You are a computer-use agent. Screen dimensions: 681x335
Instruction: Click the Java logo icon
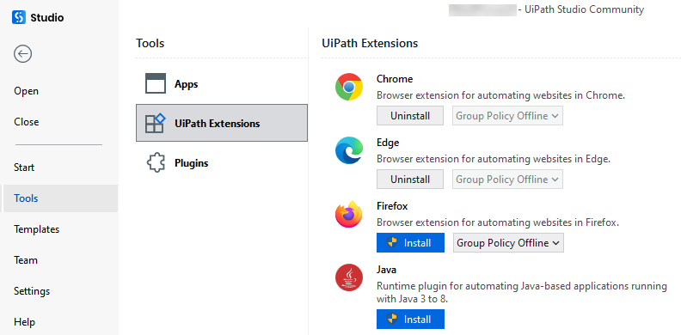[349, 277]
